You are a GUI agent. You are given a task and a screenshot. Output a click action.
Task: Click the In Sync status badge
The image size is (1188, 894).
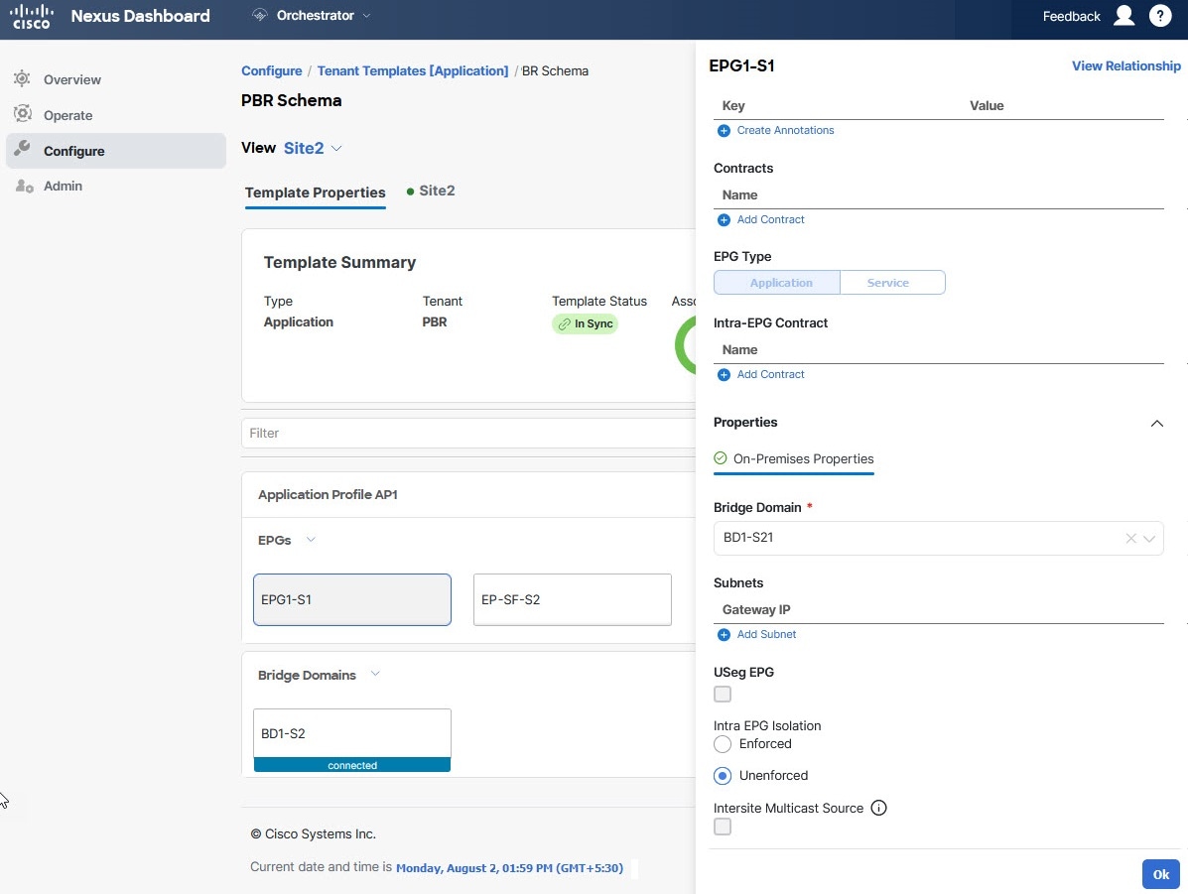[585, 324]
